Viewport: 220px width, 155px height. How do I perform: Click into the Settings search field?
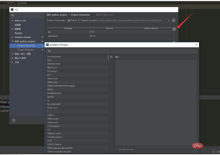(x=27, y=15)
